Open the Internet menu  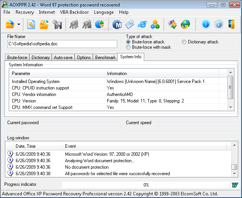pyautogui.click(x=47, y=12)
